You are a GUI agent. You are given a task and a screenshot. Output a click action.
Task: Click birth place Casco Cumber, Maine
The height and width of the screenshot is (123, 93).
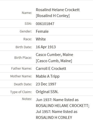pos(55,55)
